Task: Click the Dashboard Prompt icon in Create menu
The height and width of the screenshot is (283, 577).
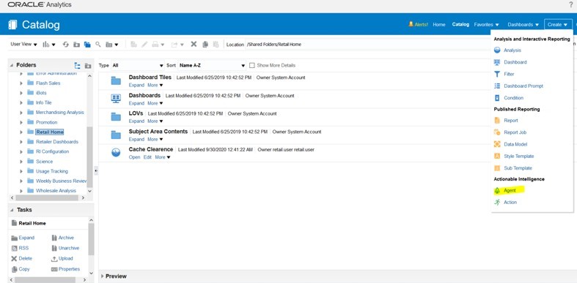Action: [x=497, y=86]
